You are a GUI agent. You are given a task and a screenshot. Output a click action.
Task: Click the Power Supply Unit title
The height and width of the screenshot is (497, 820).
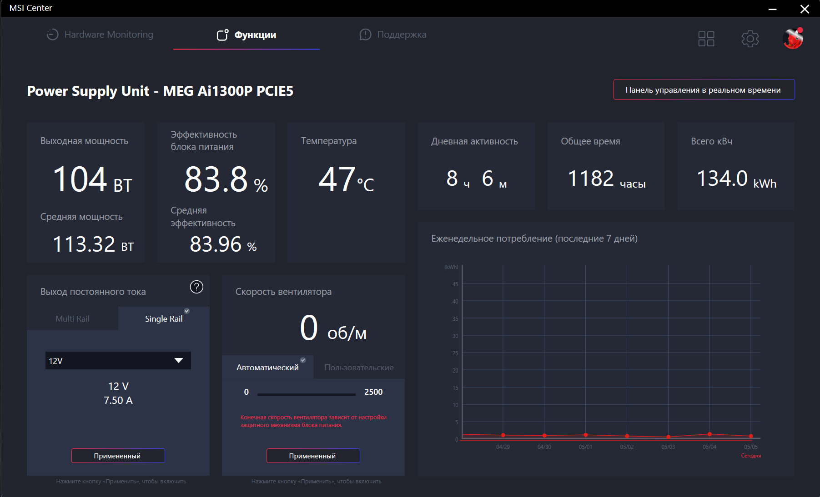[x=160, y=91]
